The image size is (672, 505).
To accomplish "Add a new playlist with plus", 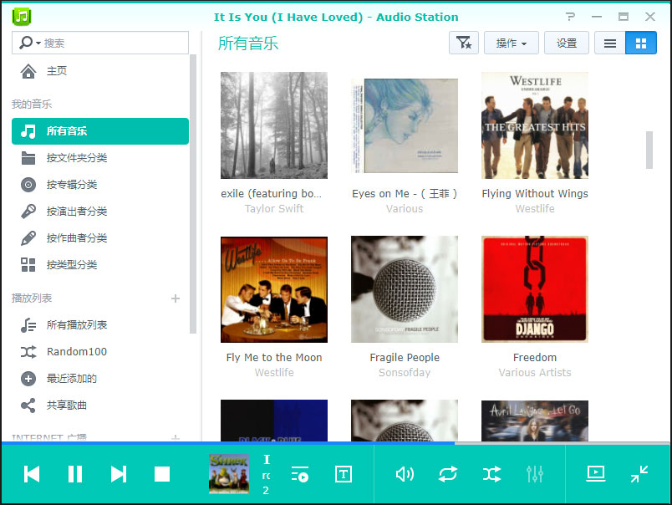I will coord(176,298).
